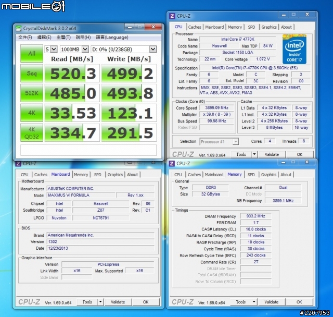Minimize the CrystalDiskMark window
Image resolution: width=333 pixels, height=317 pixels.
(x=130, y=27)
